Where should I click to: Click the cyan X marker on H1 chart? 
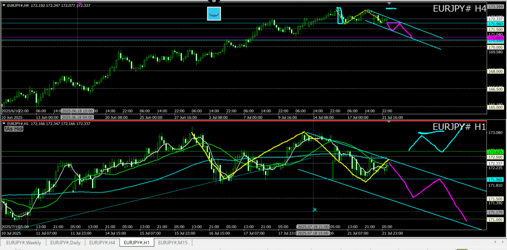tap(314, 210)
